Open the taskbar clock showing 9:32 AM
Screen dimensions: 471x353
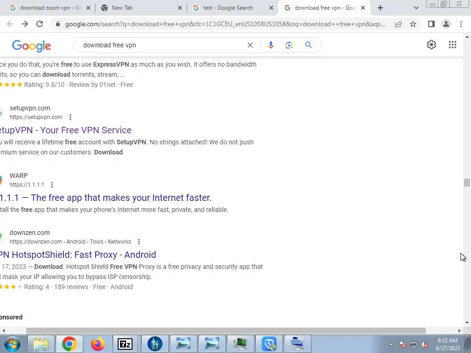[x=448, y=344]
